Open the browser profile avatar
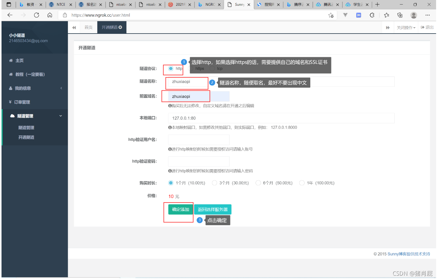This screenshot has width=437, height=279. coord(414,15)
